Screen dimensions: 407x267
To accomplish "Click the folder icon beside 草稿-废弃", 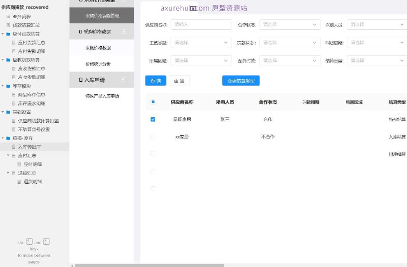I will coord(8,138).
